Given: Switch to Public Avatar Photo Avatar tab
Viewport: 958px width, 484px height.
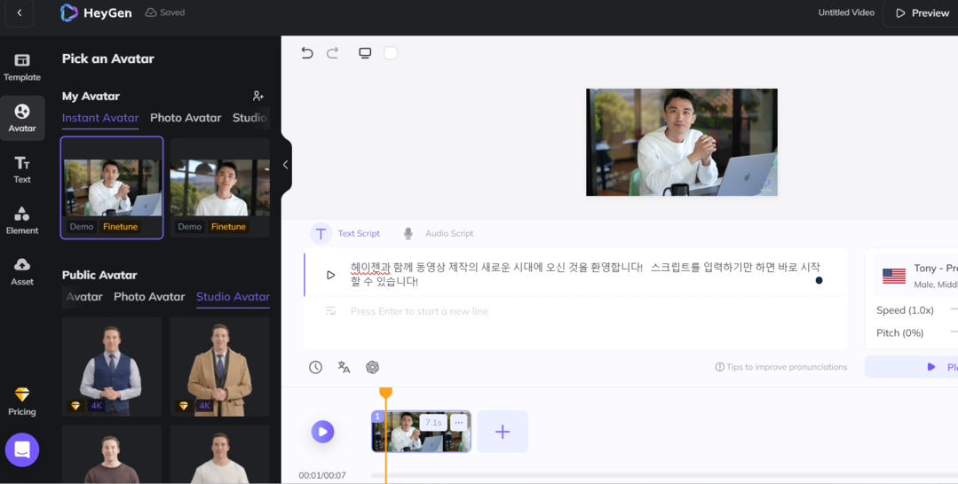Looking at the screenshot, I should tap(149, 297).
